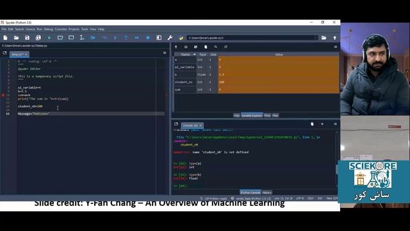Viewport: 410px width, 231px height.
Task: Switch to the Help pane tab
Action: click(x=236, y=116)
